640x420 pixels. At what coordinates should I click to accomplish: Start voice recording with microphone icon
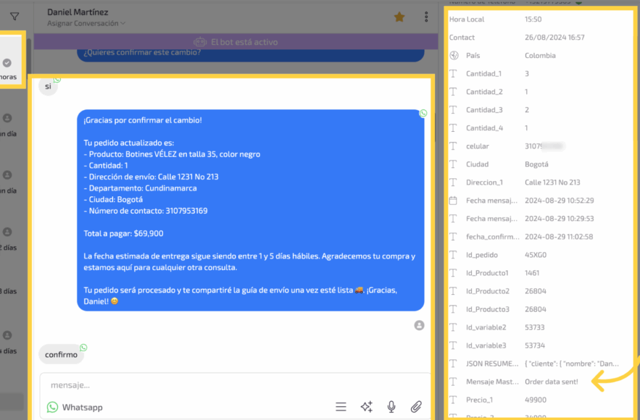(x=391, y=407)
